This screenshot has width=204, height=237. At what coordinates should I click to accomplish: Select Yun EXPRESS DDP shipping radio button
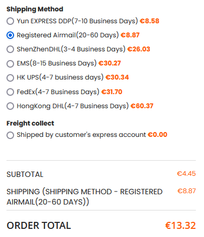click(10, 21)
